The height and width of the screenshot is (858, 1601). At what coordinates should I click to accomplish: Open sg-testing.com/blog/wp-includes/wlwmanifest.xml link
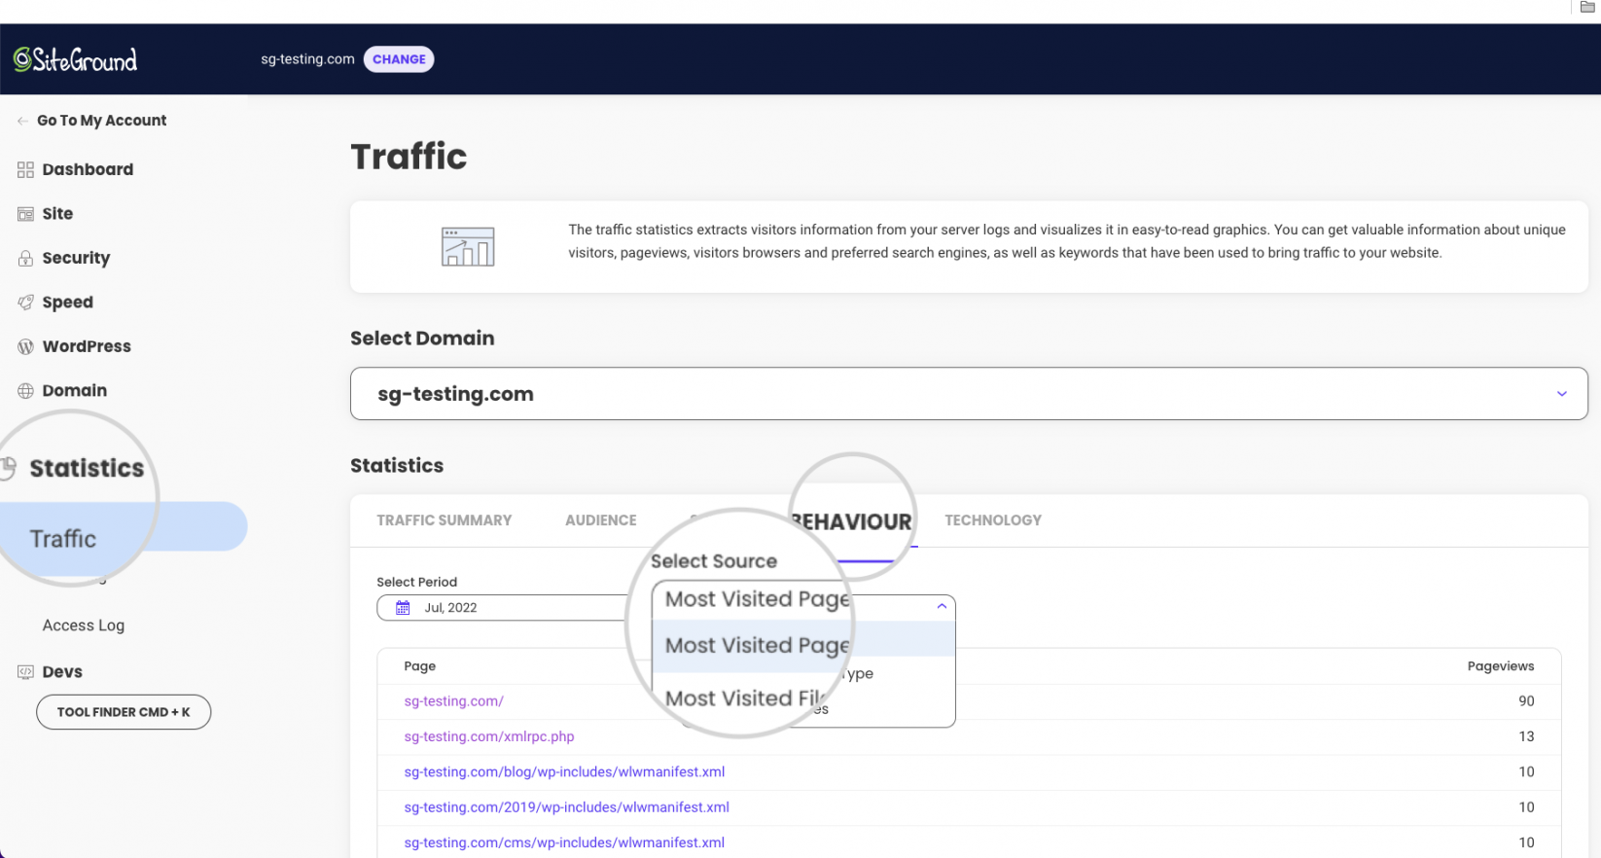click(564, 772)
